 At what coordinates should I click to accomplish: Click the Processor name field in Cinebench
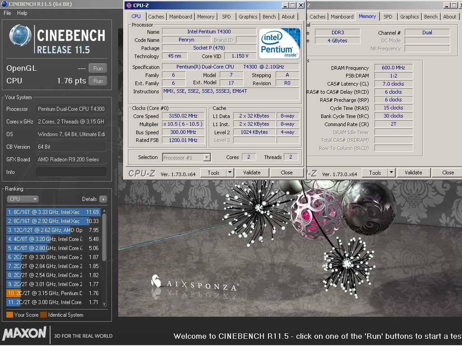point(71,109)
